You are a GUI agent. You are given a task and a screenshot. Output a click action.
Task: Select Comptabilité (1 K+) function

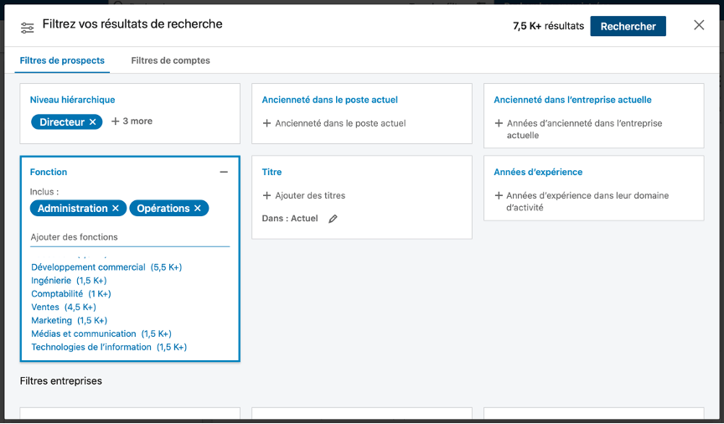(x=71, y=294)
